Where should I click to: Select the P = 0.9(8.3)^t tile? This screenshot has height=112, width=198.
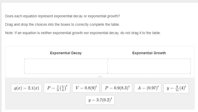(x=117, y=88)
